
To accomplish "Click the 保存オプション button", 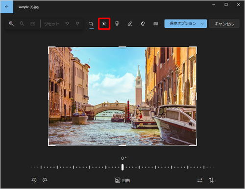I will click(183, 23).
